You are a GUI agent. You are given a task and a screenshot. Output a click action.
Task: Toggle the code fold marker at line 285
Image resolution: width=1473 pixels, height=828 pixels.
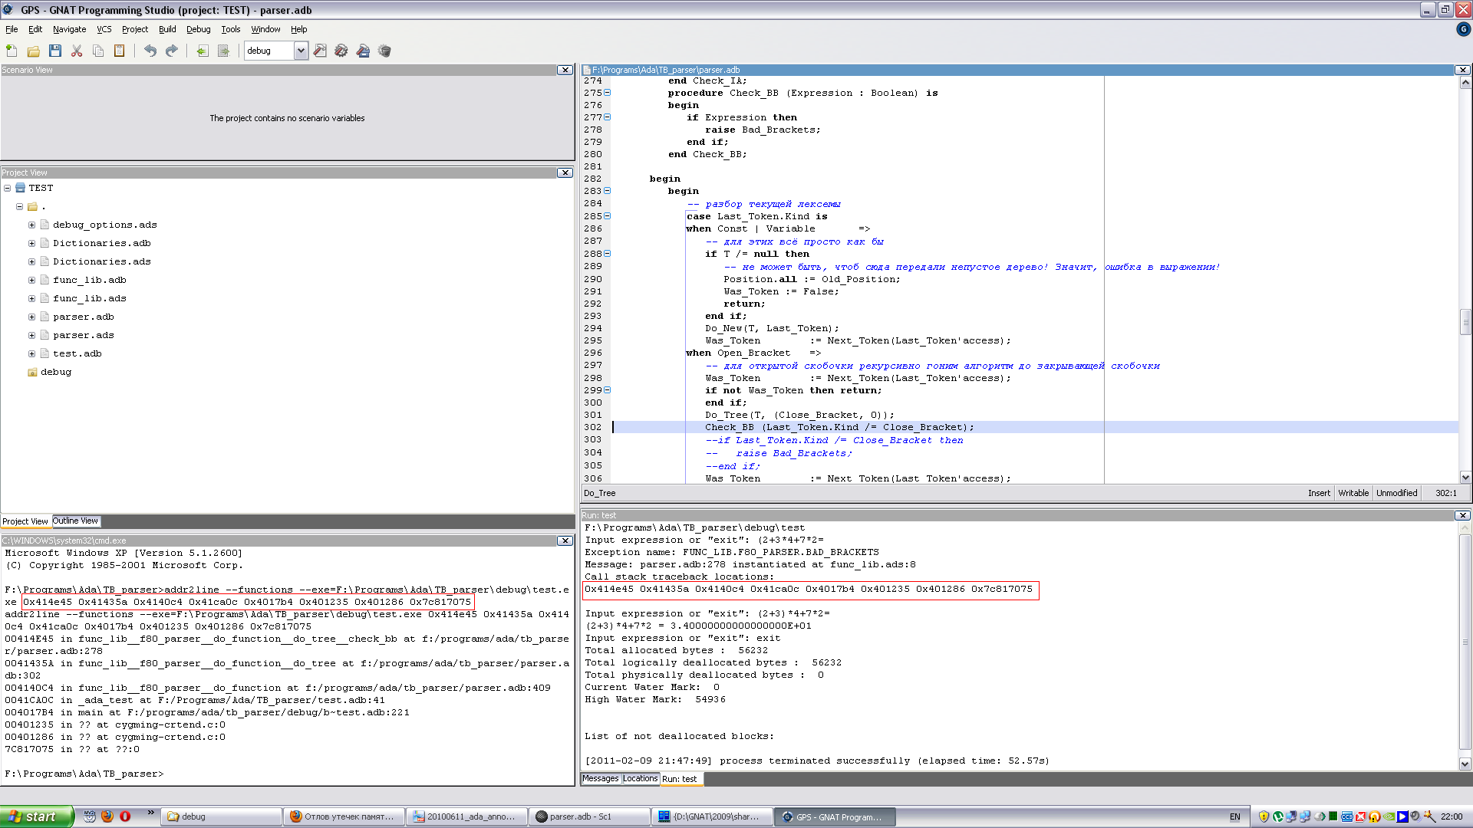pyautogui.click(x=608, y=216)
